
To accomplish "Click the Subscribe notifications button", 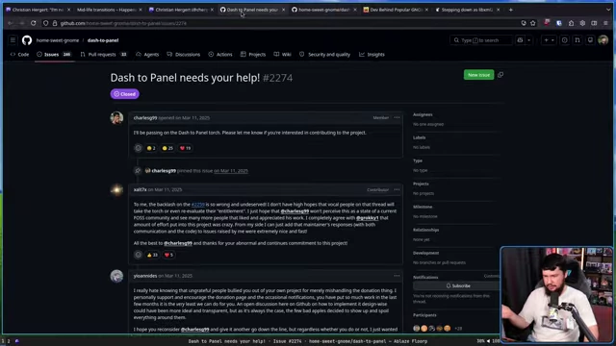I will pos(458,285).
